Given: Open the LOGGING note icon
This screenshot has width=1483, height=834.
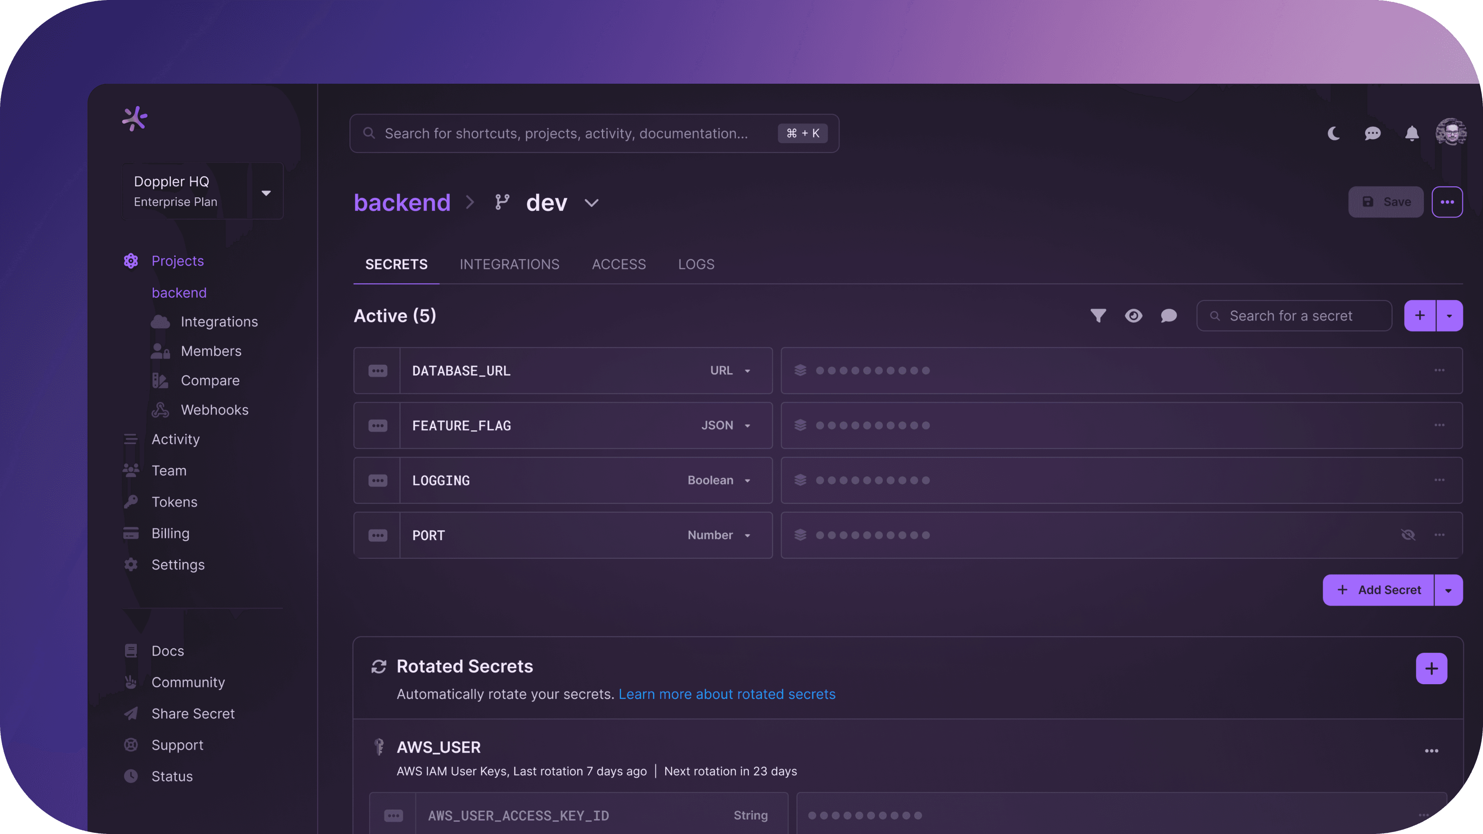Looking at the screenshot, I should 378,481.
